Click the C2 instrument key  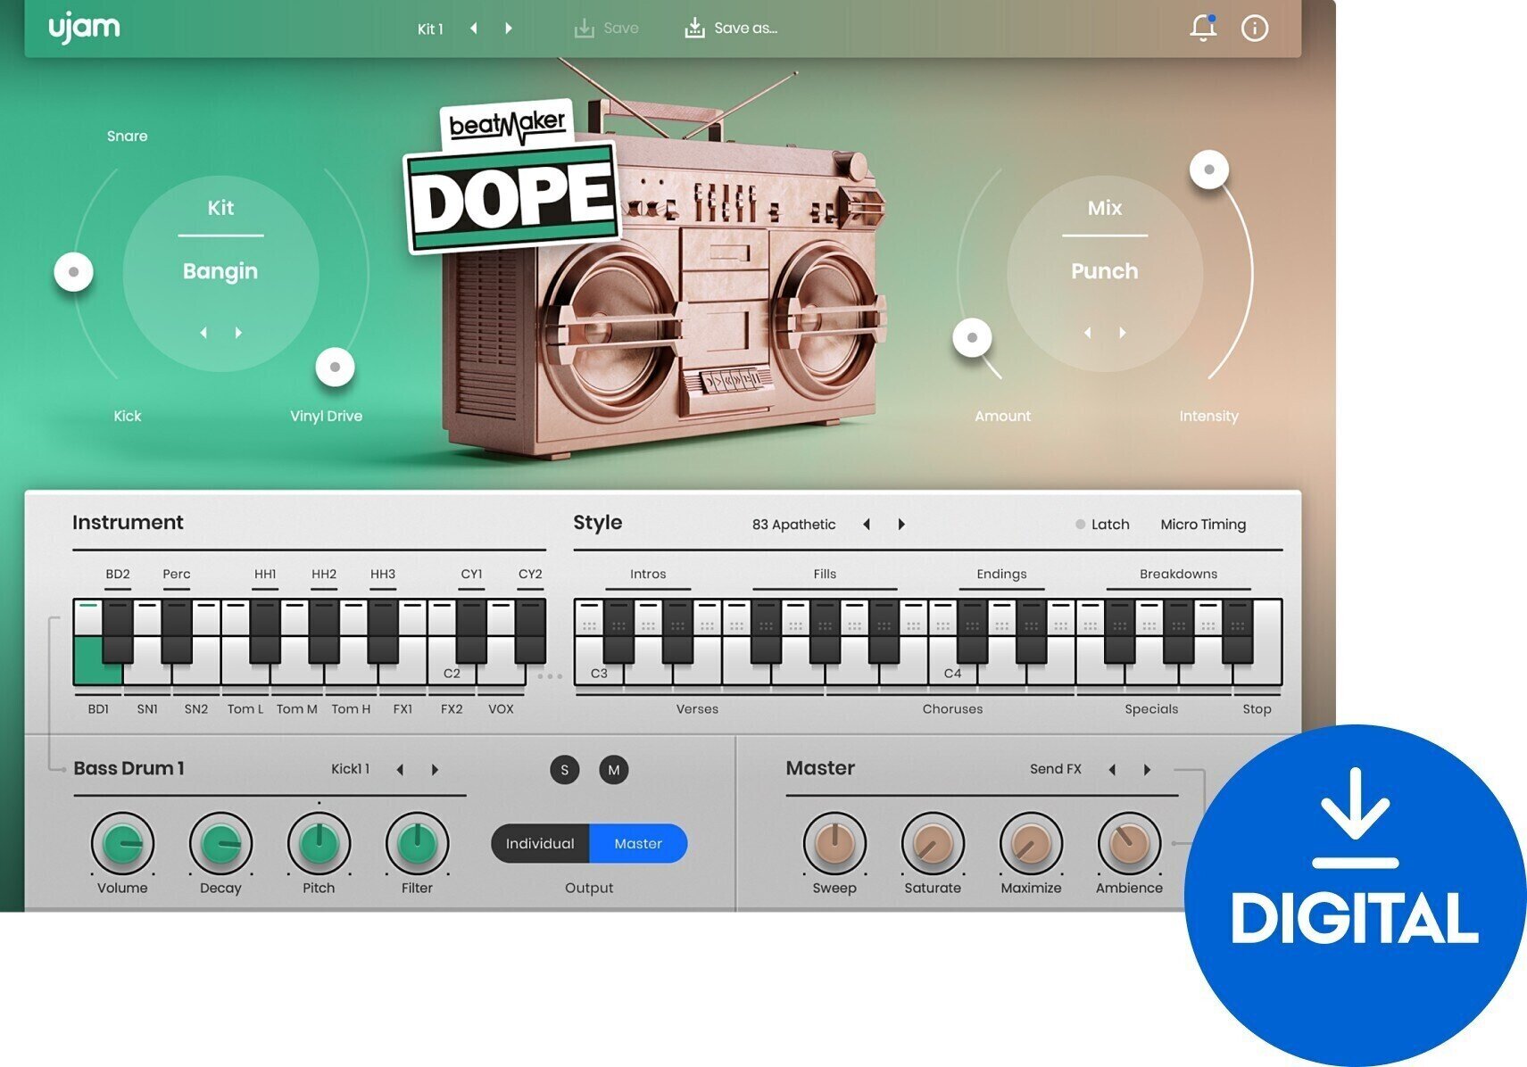coord(452,674)
